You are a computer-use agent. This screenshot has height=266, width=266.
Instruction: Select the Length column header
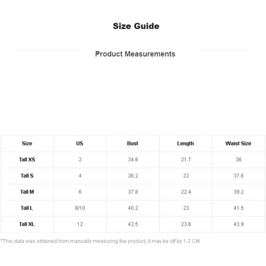(x=185, y=144)
